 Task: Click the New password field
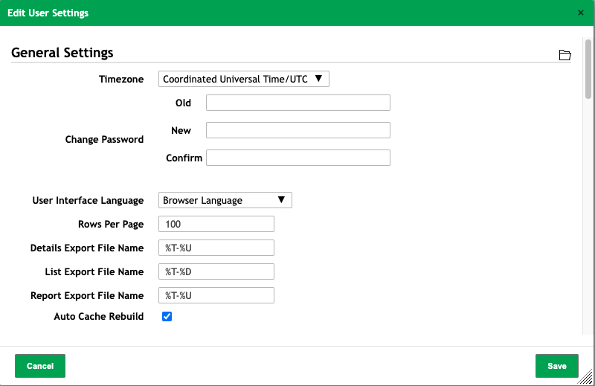pos(298,130)
